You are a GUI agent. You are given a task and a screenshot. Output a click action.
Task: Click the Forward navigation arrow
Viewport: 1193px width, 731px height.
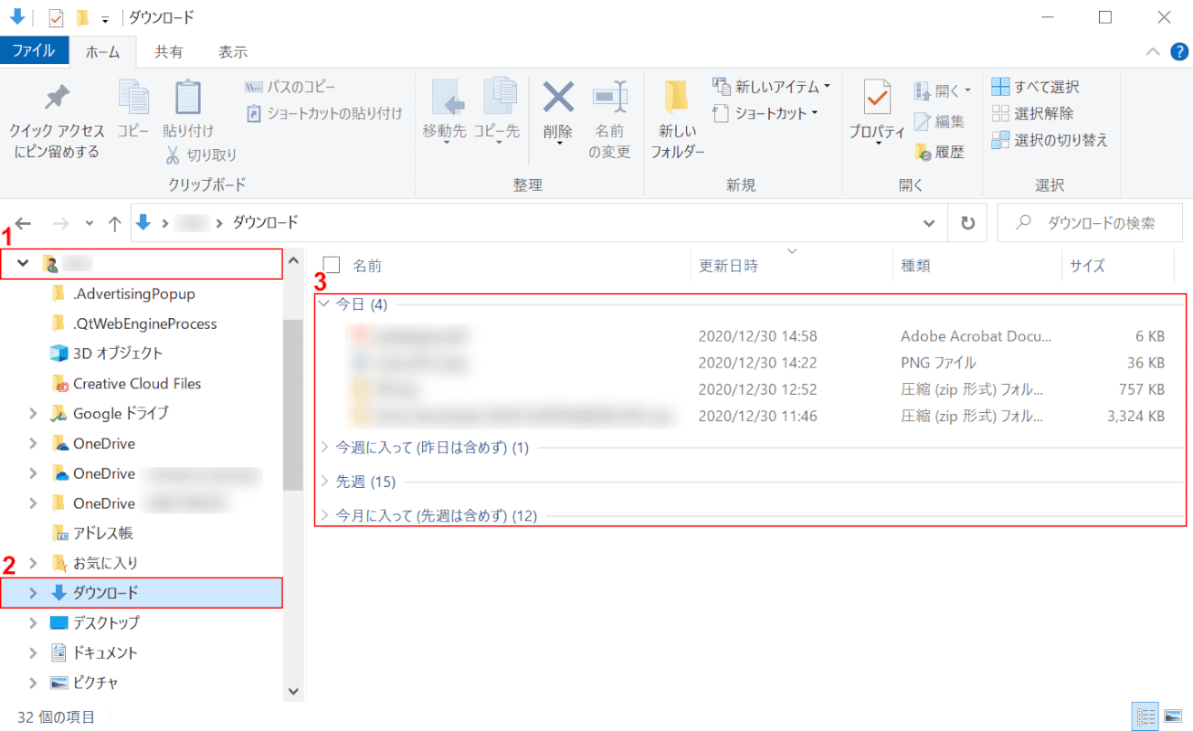(61, 223)
